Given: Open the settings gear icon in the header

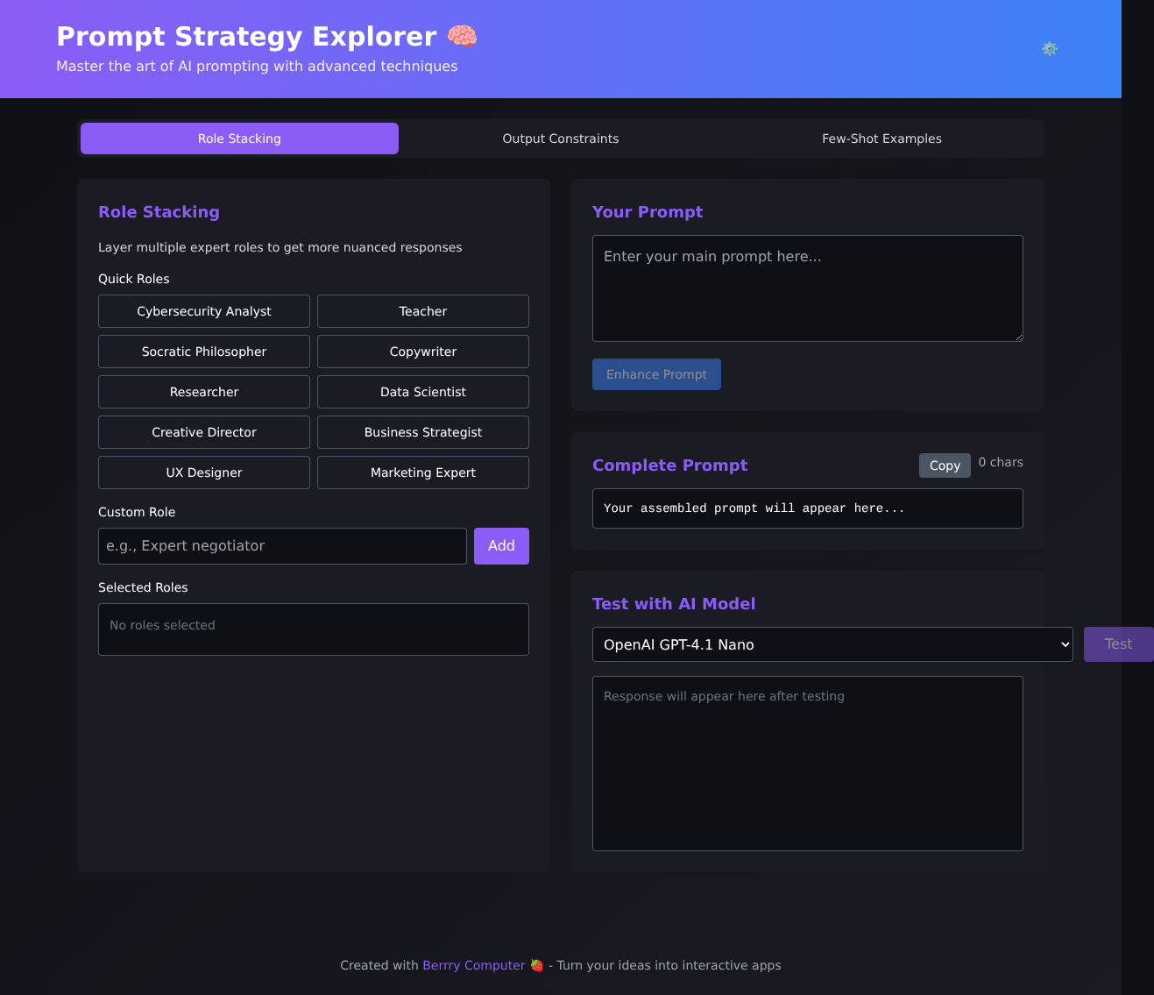Looking at the screenshot, I should pos(1049,49).
